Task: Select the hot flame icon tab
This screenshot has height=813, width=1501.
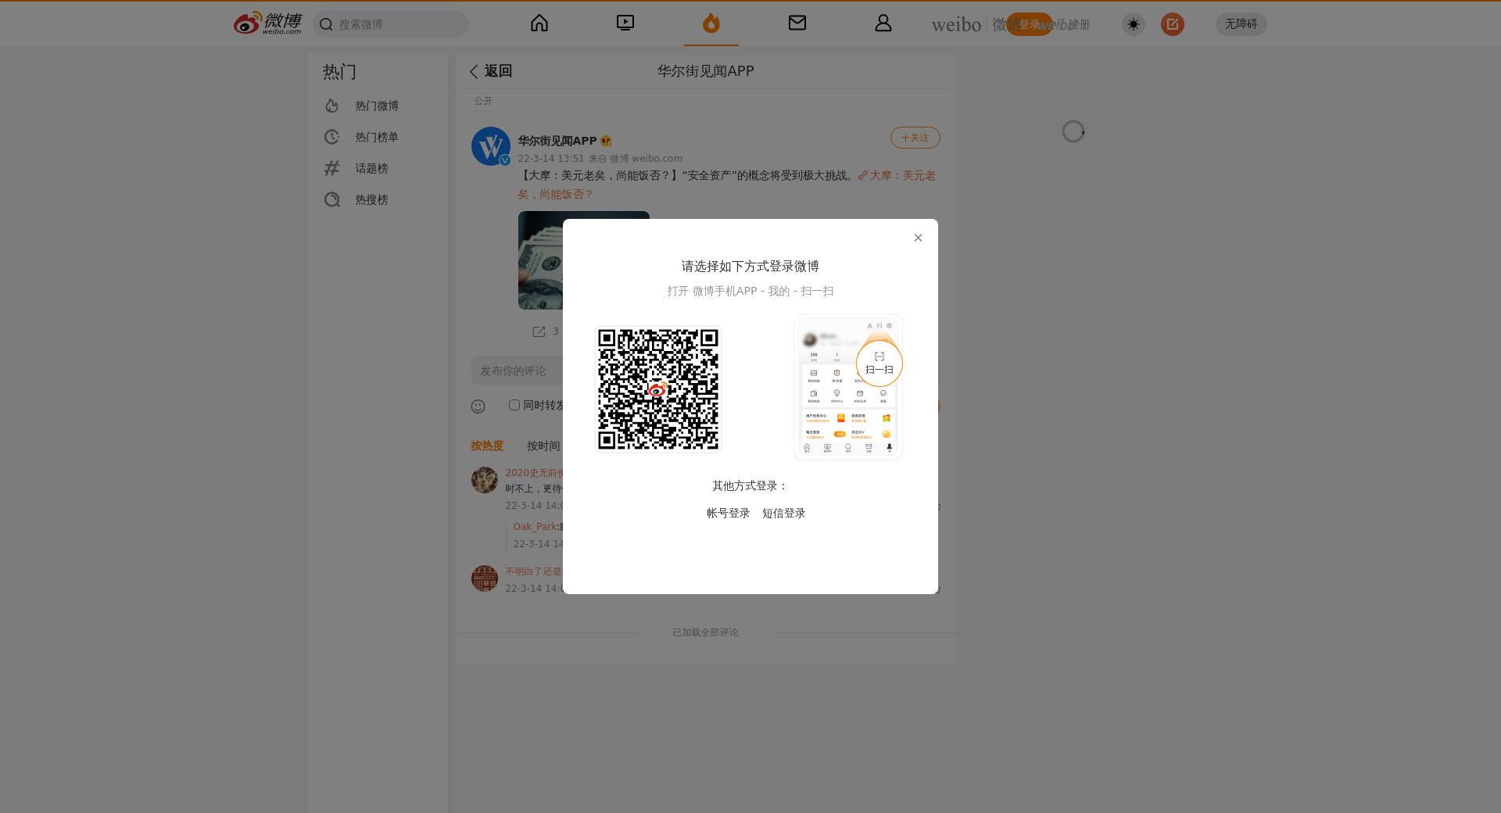Action: click(711, 23)
